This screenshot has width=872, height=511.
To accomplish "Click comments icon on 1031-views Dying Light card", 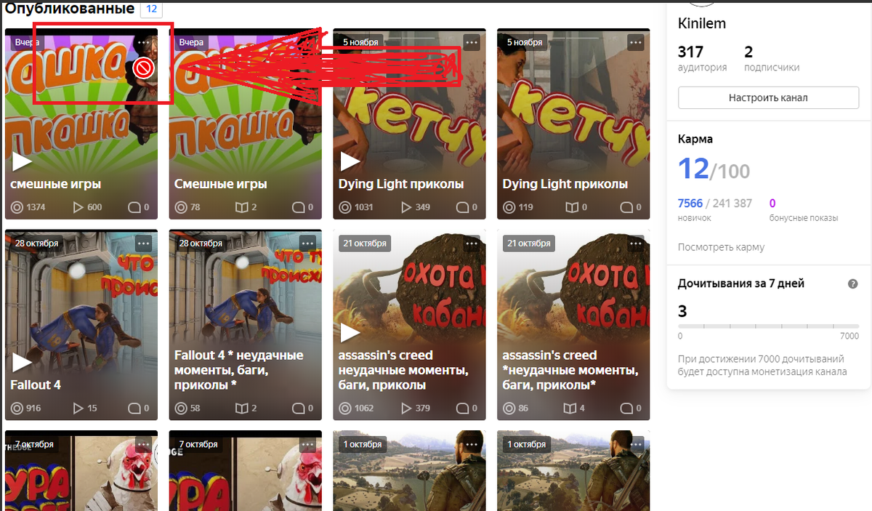I will coord(462,207).
